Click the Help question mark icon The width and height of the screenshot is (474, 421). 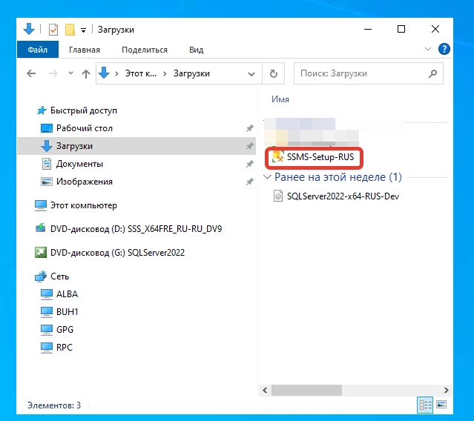tap(444, 50)
